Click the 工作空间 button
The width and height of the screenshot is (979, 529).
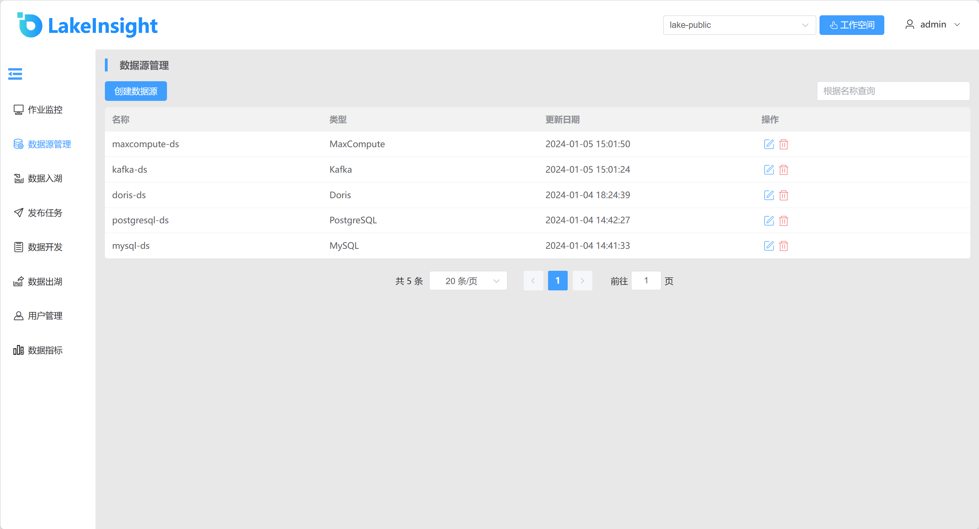[x=852, y=25]
